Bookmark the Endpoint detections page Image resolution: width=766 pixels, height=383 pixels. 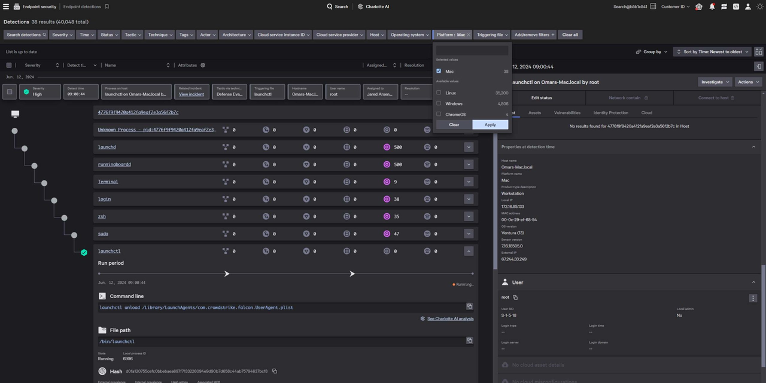point(107,7)
